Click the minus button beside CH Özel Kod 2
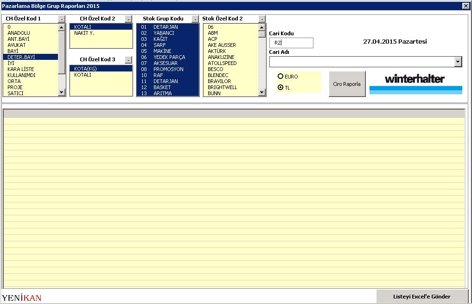472x304 pixels. point(128,19)
